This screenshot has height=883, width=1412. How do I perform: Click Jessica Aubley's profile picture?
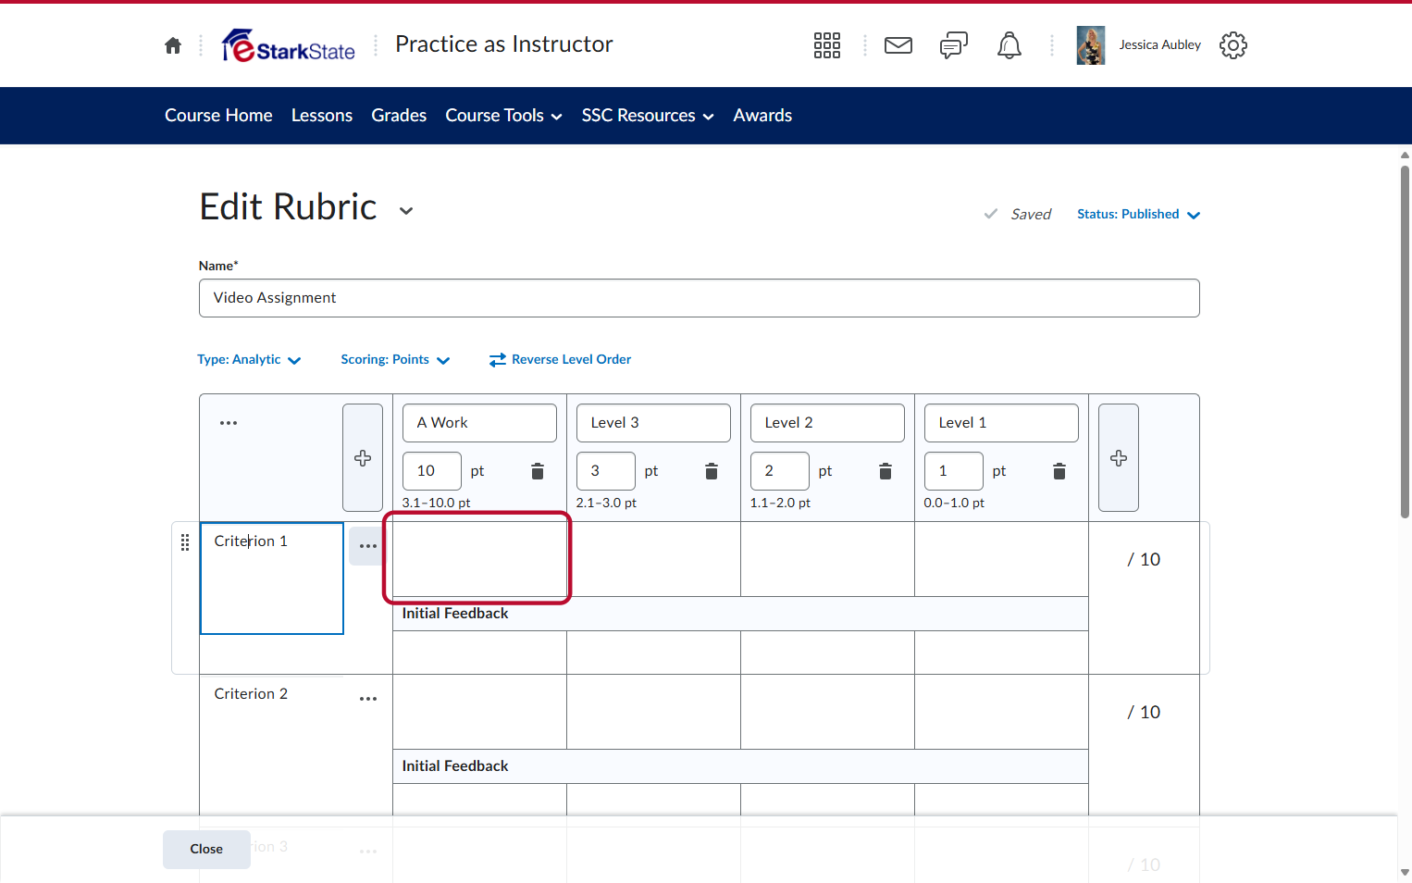pyautogui.click(x=1091, y=45)
